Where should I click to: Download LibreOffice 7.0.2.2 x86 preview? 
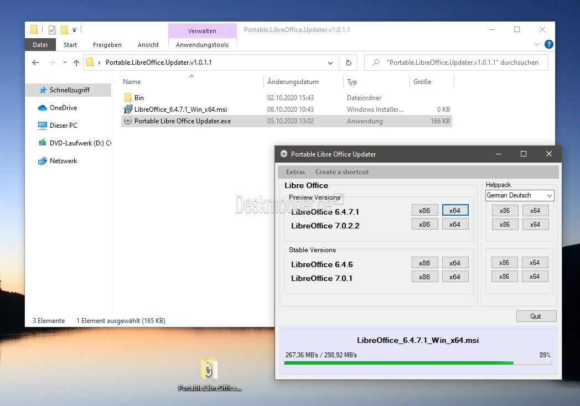(x=424, y=224)
